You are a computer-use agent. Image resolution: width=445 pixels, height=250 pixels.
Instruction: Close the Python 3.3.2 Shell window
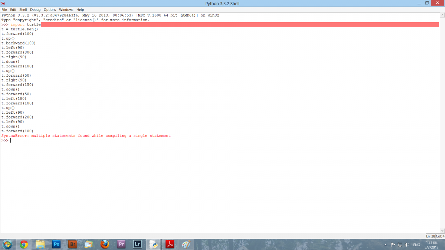[x=438, y=3]
